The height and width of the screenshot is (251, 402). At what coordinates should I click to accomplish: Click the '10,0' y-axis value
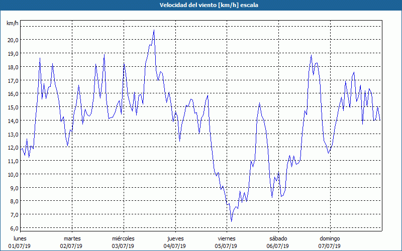[14, 174]
